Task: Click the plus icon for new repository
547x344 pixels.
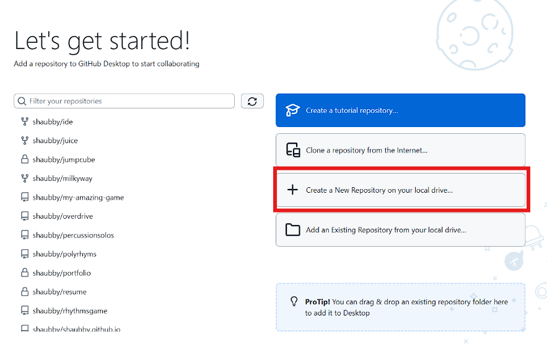Action: pyautogui.click(x=292, y=190)
